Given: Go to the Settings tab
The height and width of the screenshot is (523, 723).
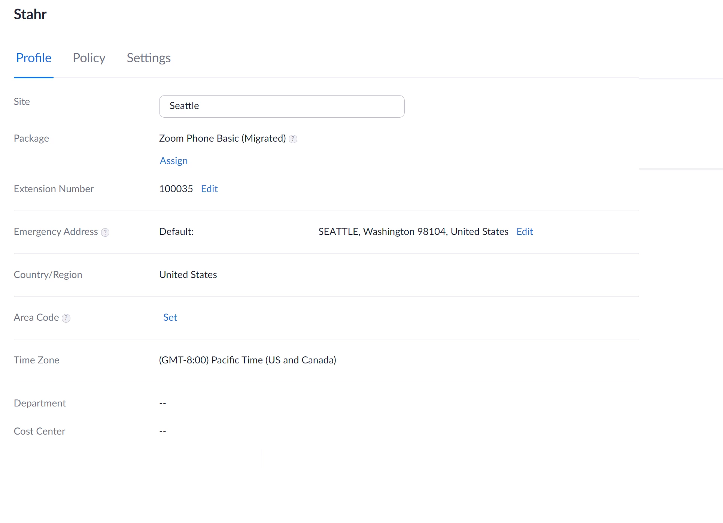Looking at the screenshot, I should (149, 58).
